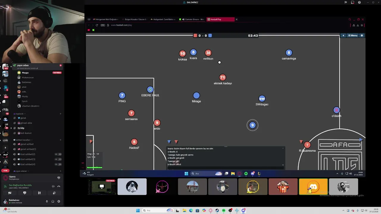
Task: Select Moritz in voice list
Action: point(39,97)
